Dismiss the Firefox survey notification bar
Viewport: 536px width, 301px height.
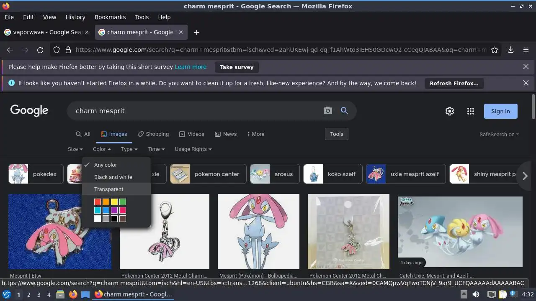tap(526, 67)
